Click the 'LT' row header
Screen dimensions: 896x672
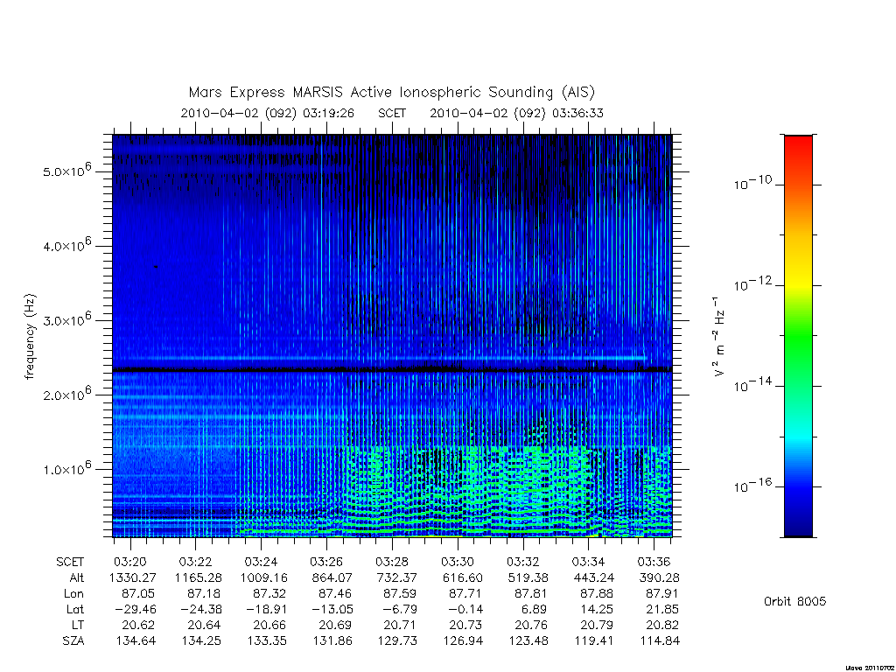pyautogui.click(x=78, y=625)
